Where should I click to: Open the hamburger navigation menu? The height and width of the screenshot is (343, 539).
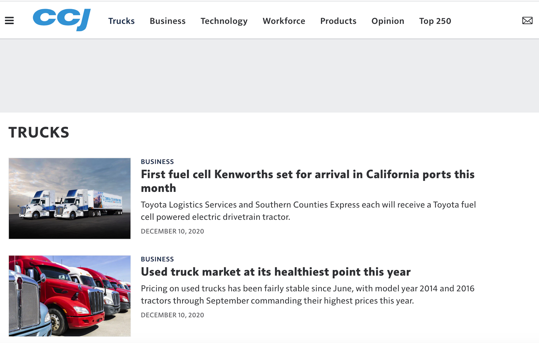pos(9,20)
